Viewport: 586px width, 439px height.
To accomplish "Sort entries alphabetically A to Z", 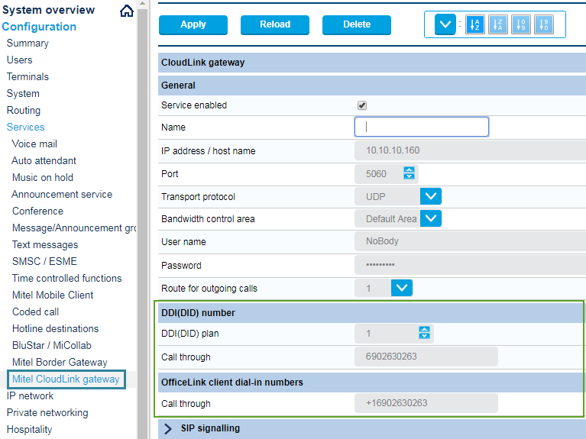I will coord(474,24).
